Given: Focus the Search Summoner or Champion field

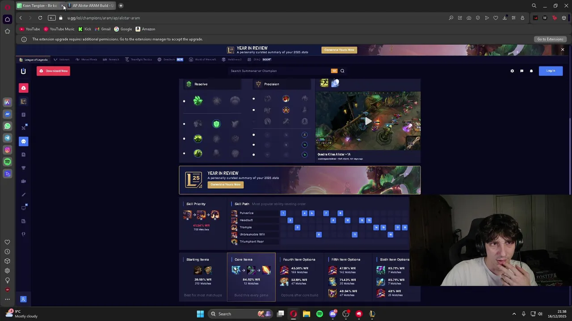Looking at the screenshot, I should coord(279,71).
